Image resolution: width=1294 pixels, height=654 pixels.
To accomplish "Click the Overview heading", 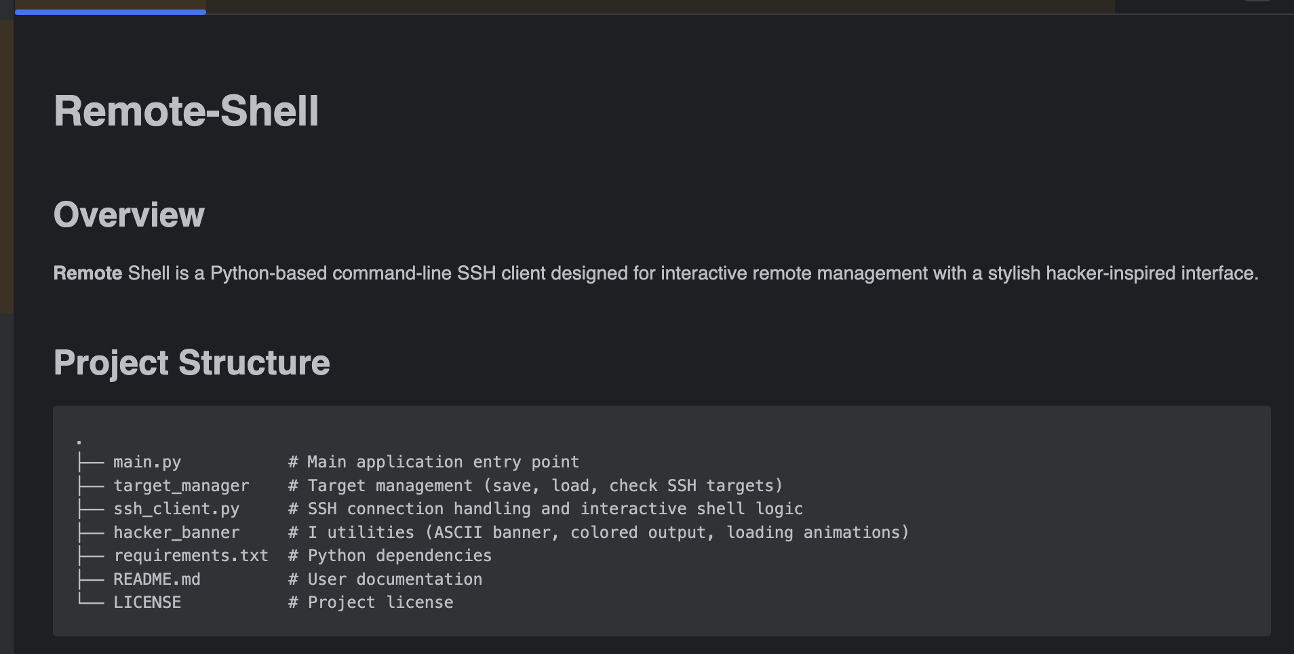I will 129,215.
